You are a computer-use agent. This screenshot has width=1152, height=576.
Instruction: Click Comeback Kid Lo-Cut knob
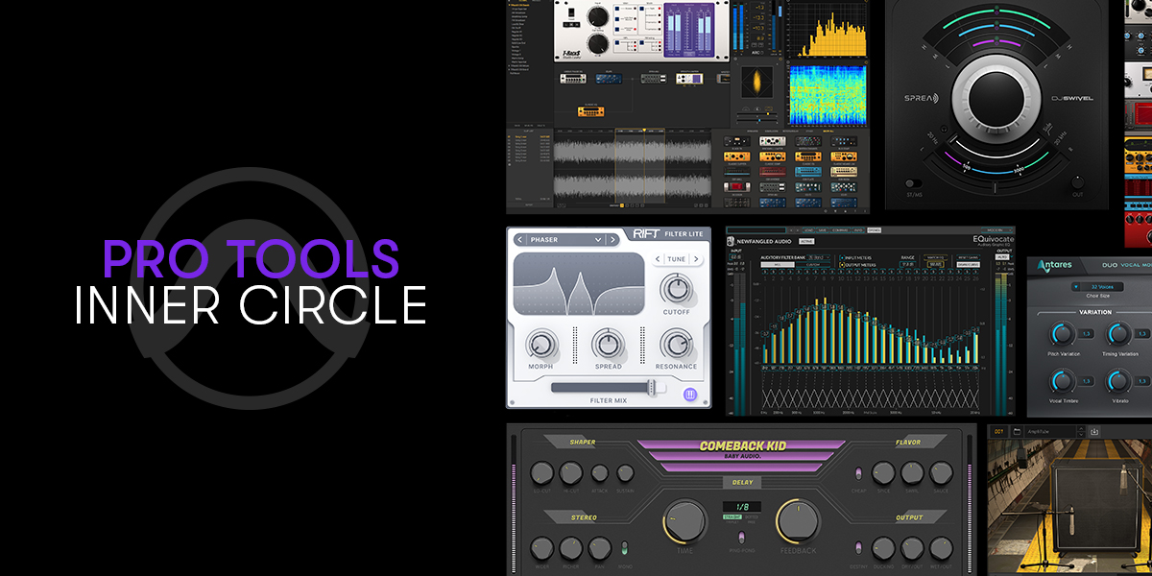[541, 472]
